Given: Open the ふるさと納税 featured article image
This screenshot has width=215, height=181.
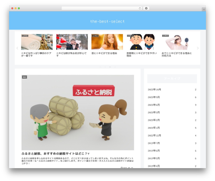Looking at the screenshot, I should [x=78, y=113].
